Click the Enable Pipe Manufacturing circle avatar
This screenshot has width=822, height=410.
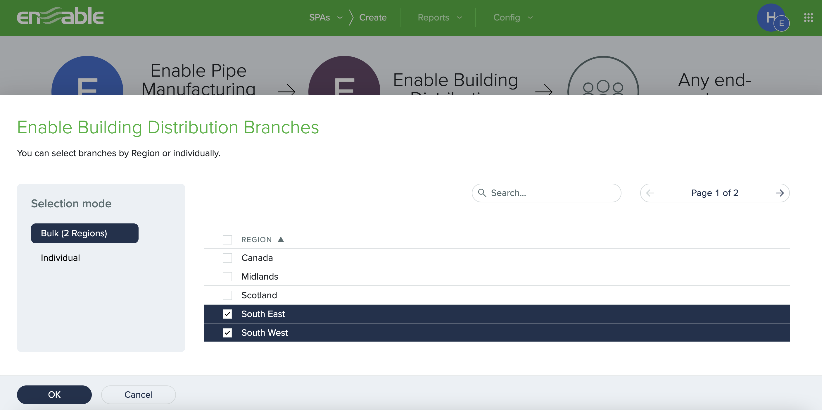(x=87, y=75)
